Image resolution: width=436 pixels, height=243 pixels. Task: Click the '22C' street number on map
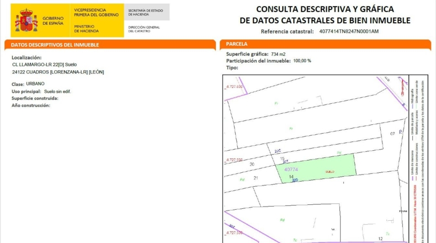pyautogui.click(x=278, y=151)
